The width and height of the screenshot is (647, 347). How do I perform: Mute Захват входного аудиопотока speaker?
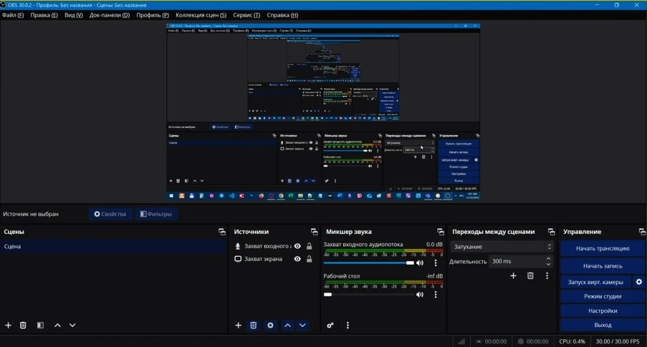(420, 262)
